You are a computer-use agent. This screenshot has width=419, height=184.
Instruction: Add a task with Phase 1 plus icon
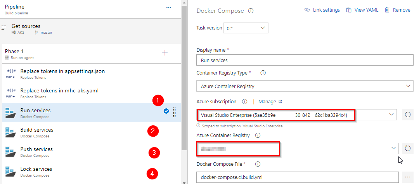[165, 53]
